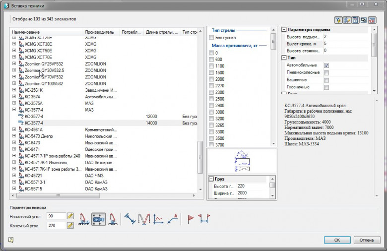387x251 pixels.
Task: Click equipment list horizontal scrollbar thumb
Action: [x=58, y=196]
